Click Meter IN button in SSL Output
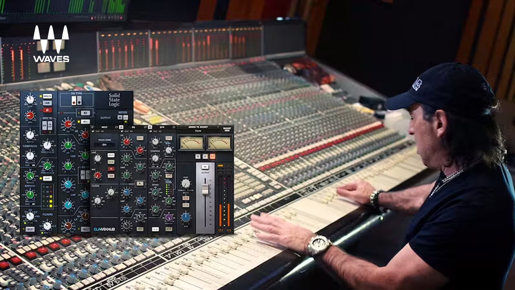The image size is (515, 290). pyautogui.click(x=120, y=117)
